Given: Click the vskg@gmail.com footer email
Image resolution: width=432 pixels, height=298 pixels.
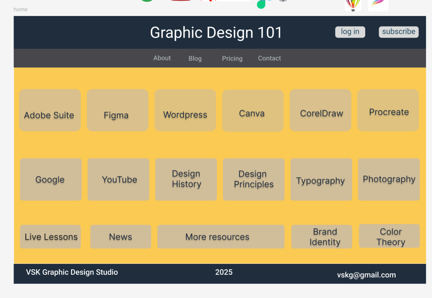Looking at the screenshot, I should point(366,275).
